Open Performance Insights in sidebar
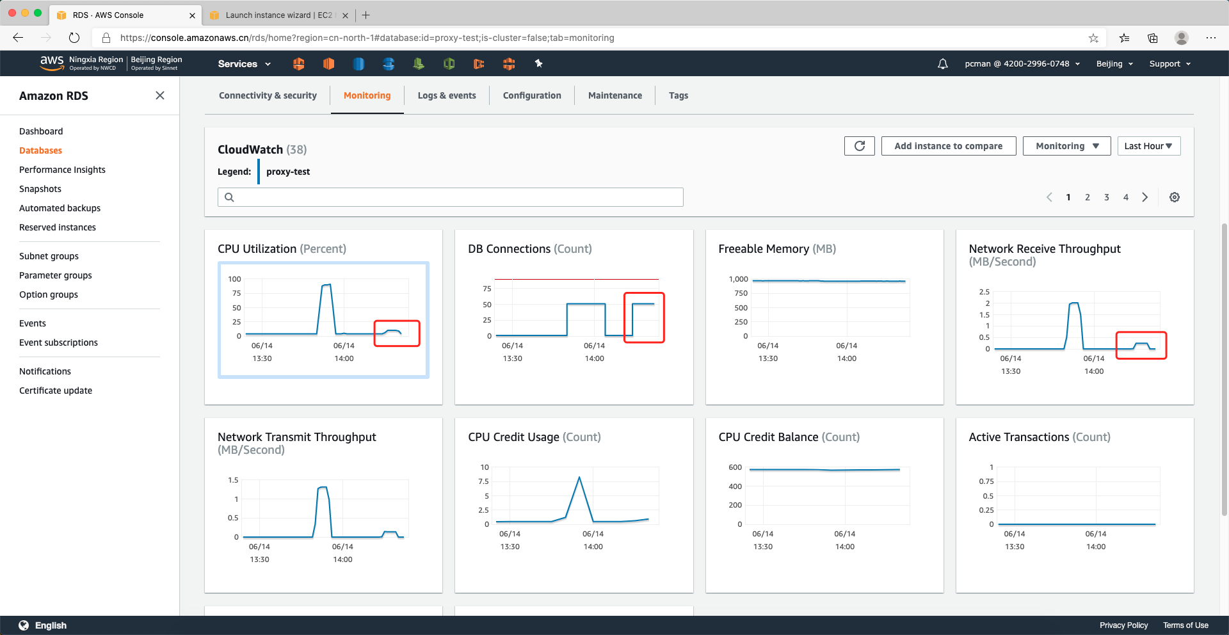Image resolution: width=1229 pixels, height=635 pixels. 62,170
